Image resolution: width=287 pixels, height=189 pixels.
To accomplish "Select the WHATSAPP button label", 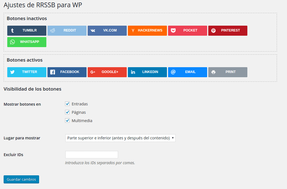I will (30, 42).
